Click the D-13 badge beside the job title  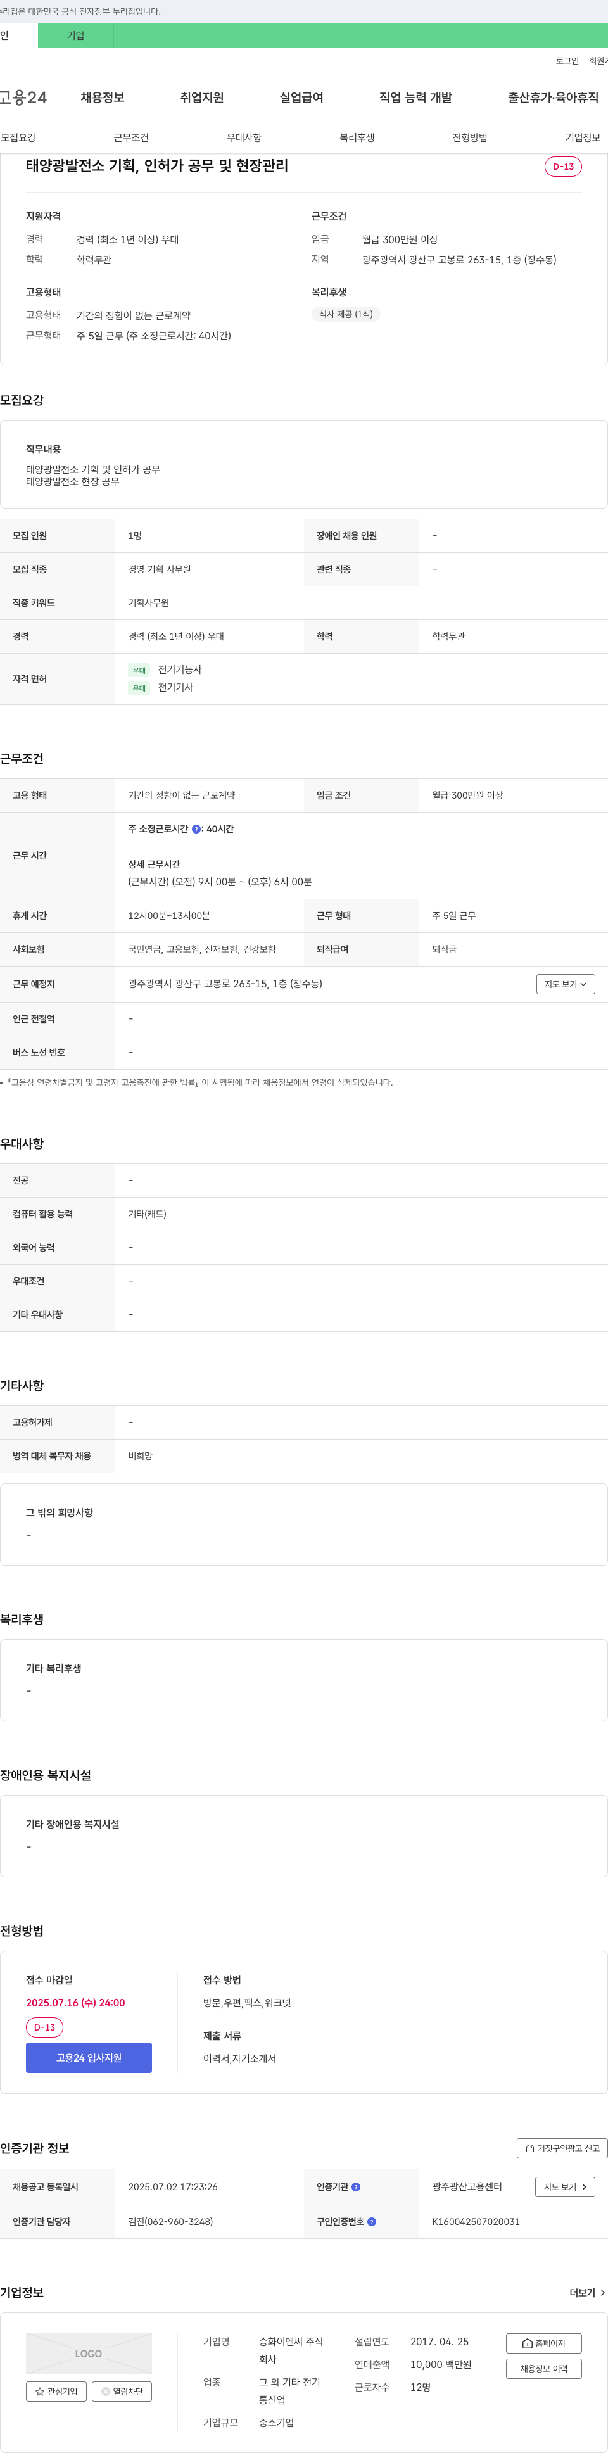(563, 167)
